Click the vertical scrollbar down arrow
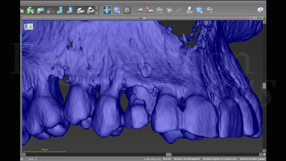 pyautogui.click(x=264, y=151)
